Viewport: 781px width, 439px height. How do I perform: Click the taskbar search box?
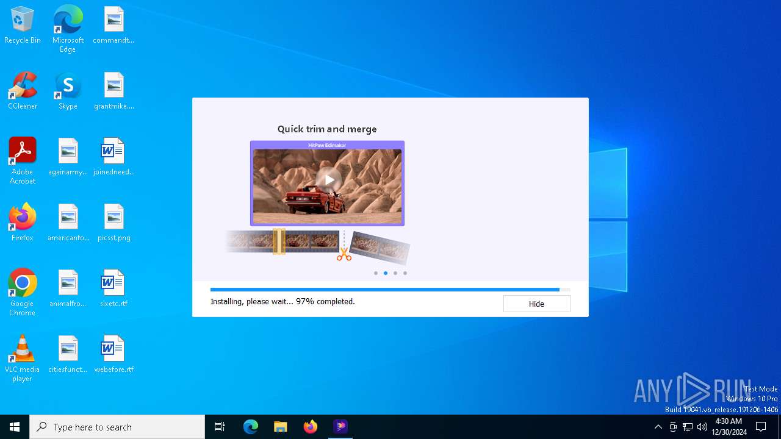pos(117,427)
